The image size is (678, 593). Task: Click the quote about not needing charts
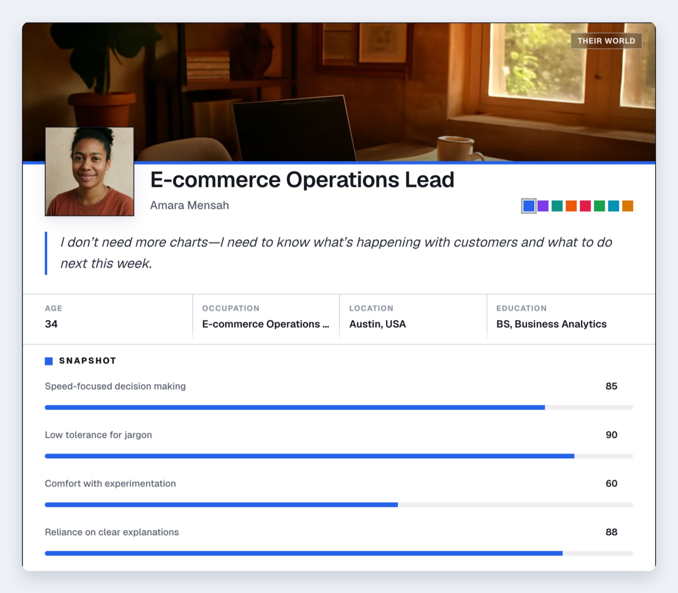336,253
